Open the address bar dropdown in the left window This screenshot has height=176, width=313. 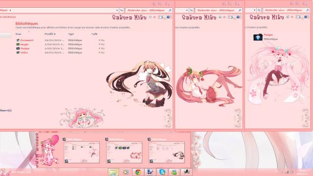(117, 10)
